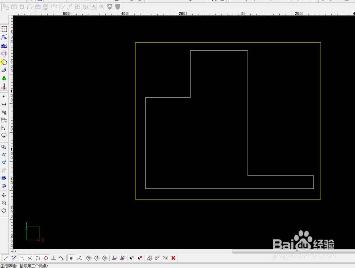
Task: Click the box dimension measuring tool
Action: tap(4, 120)
